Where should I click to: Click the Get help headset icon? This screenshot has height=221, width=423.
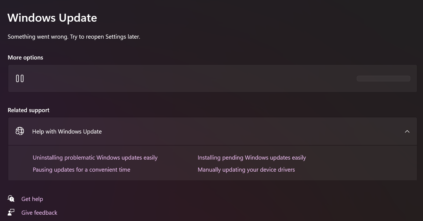(x=11, y=199)
